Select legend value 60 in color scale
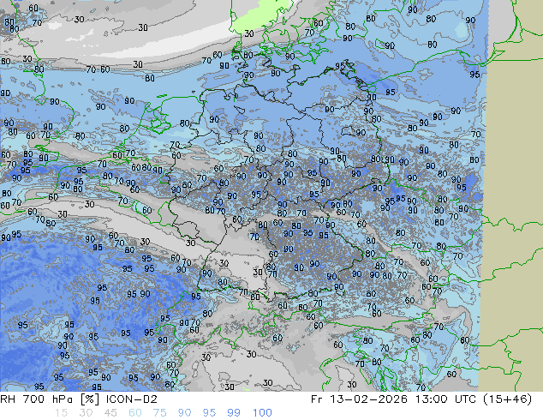Viewport: 543px width, 420px height. tap(135, 413)
